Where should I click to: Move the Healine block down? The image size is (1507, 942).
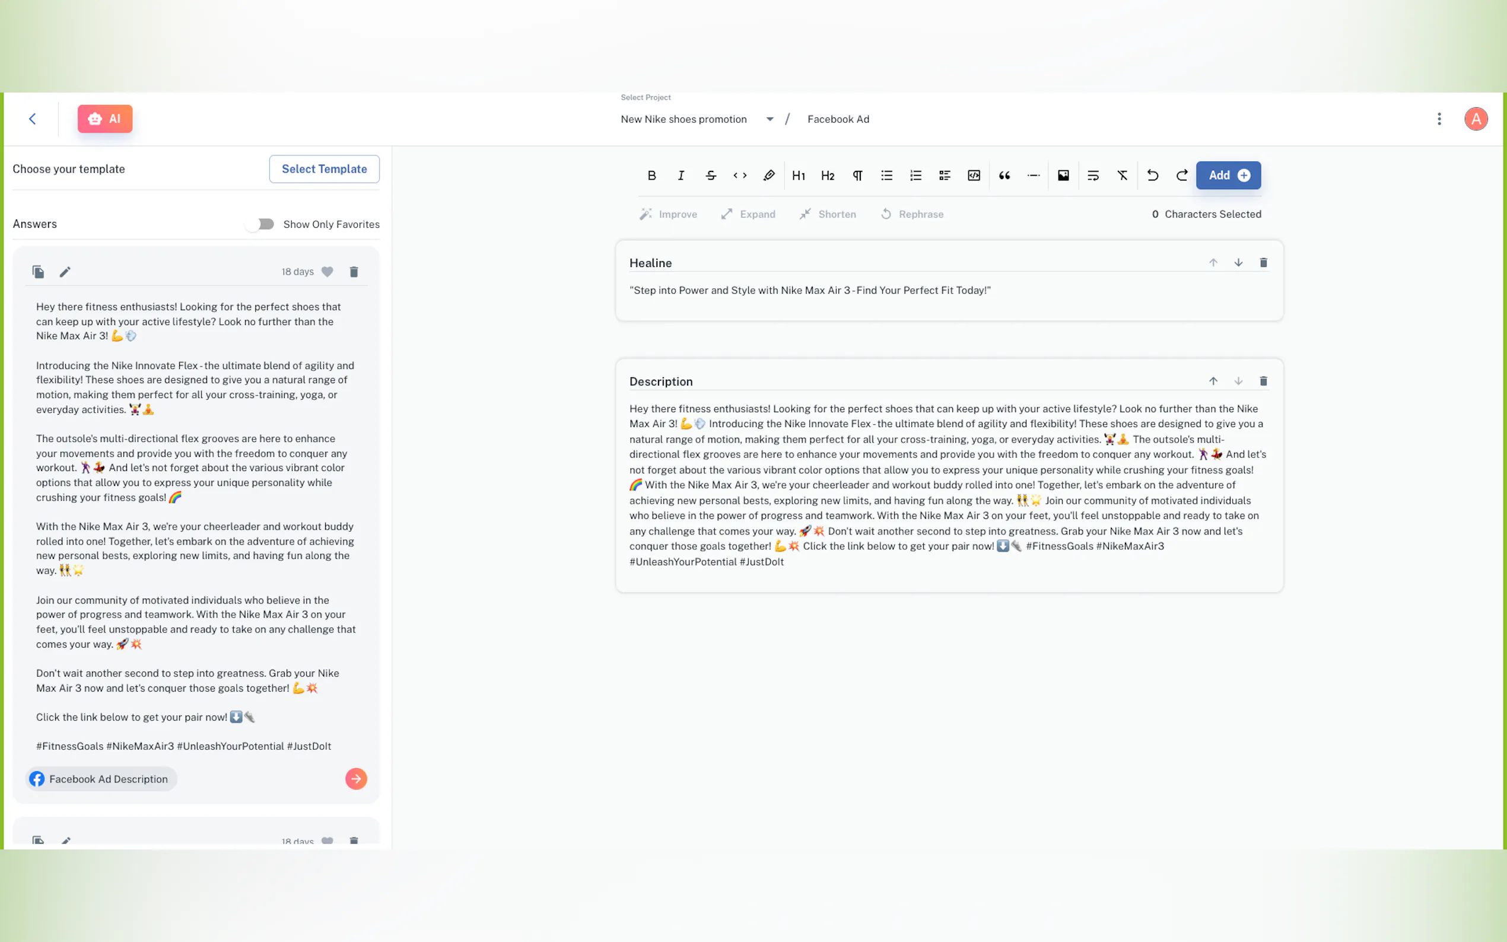[x=1238, y=263]
